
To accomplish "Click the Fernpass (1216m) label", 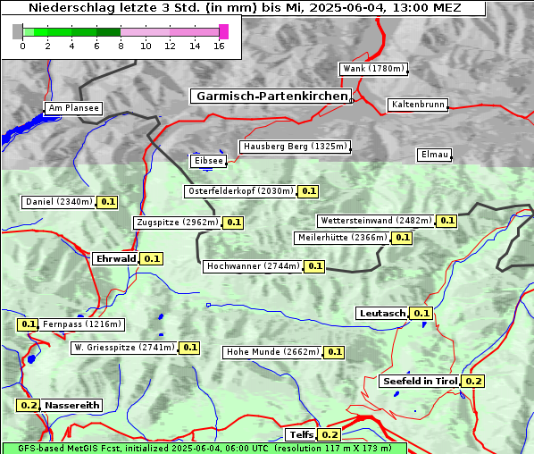I will 82,324.
